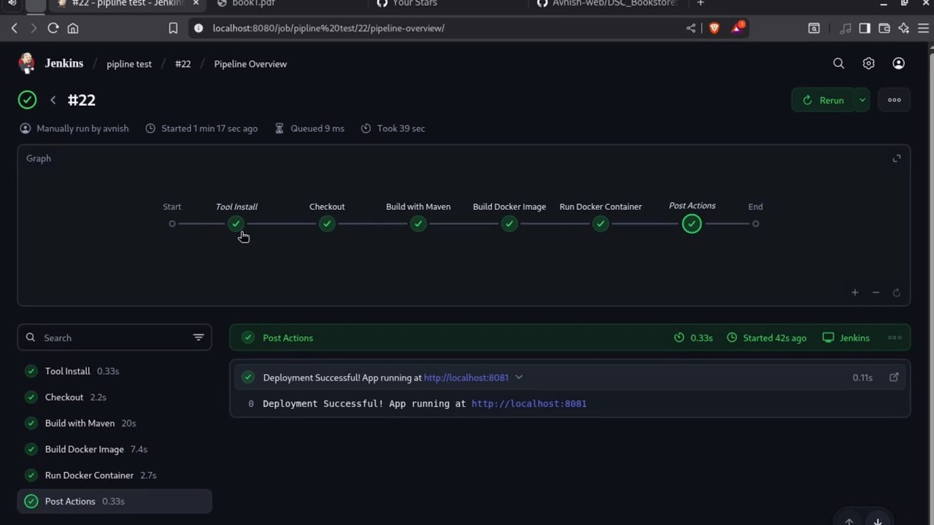Open the three-dot more actions button near Rerun
934x525 pixels.
pos(894,100)
